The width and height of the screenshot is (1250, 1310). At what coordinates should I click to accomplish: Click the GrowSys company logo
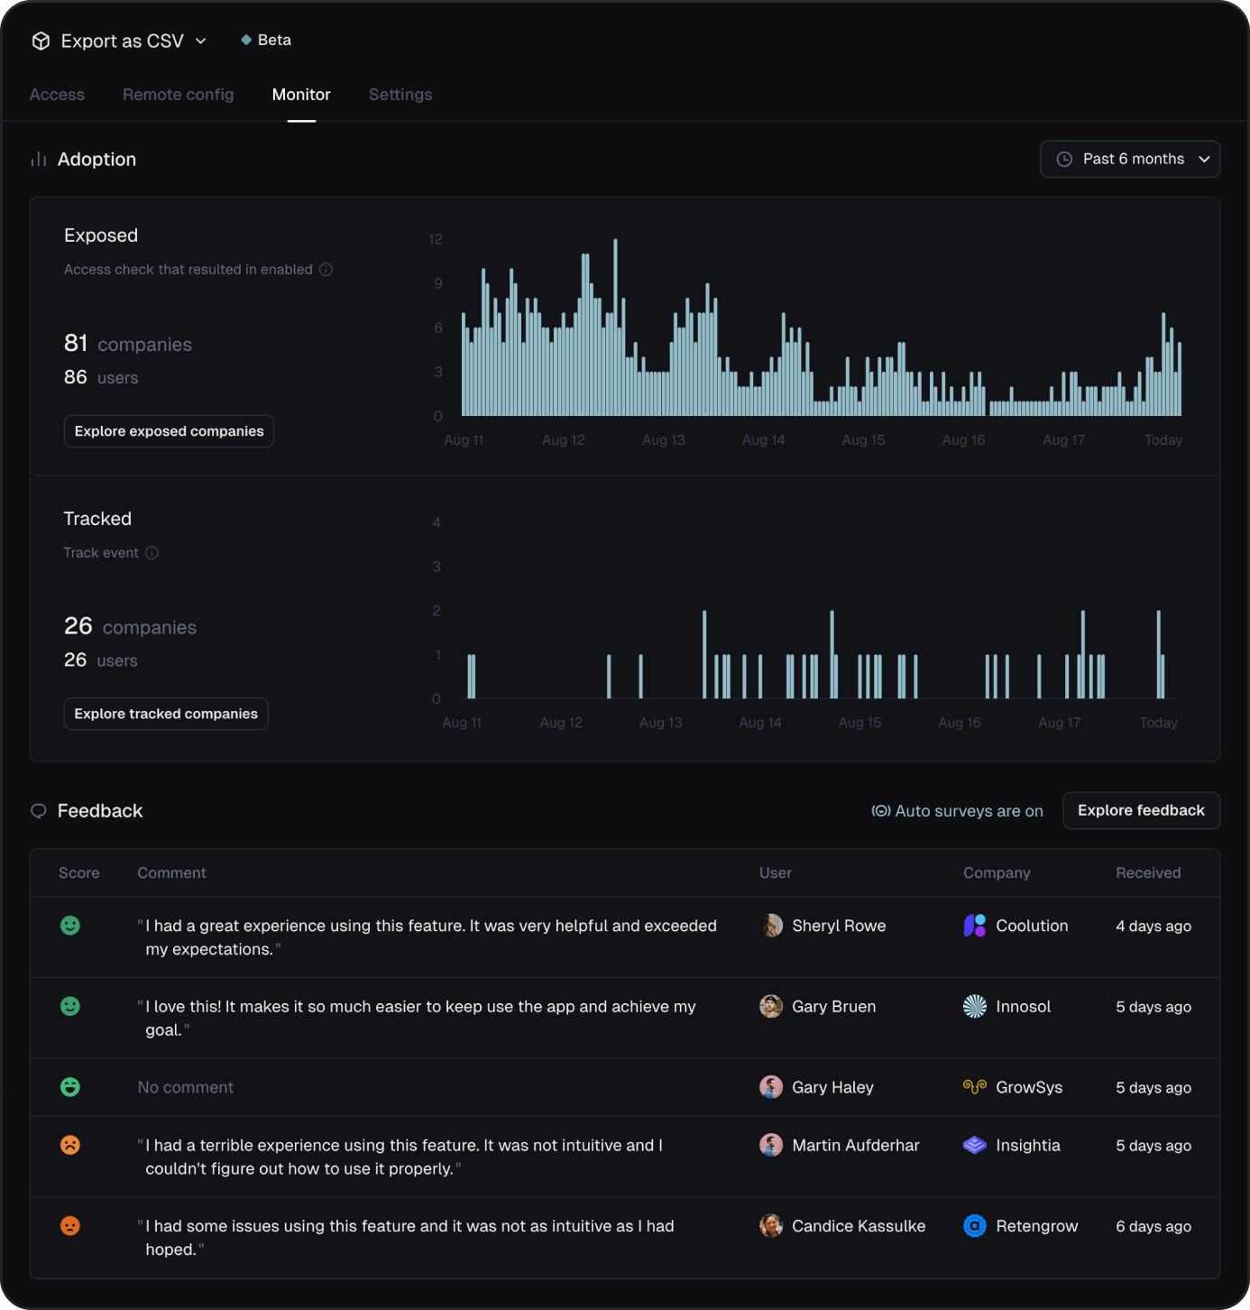(x=975, y=1087)
